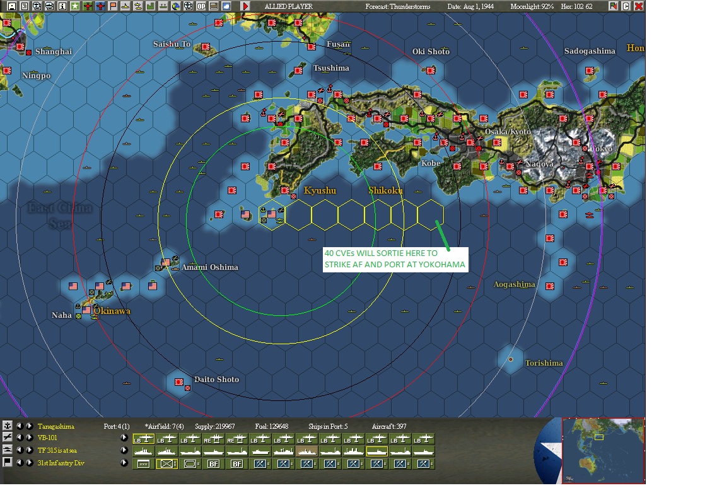717x488 pixels.
Task: Go to previous air unit before VB-101
Action: pyautogui.click(x=20, y=438)
